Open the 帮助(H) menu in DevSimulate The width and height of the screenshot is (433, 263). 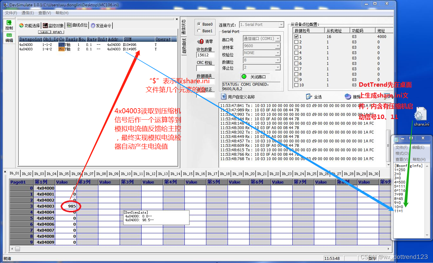(62, 13)
